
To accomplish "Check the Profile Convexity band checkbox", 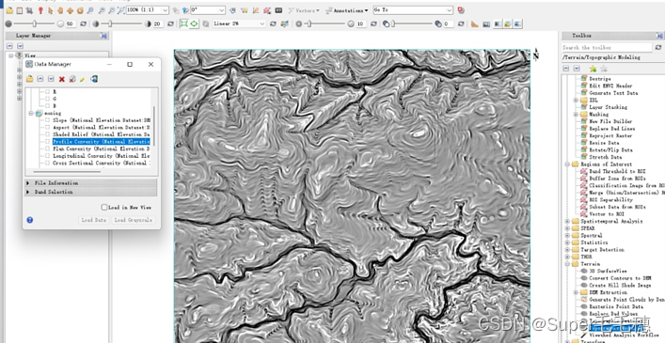I will click(x=47, y=142).
